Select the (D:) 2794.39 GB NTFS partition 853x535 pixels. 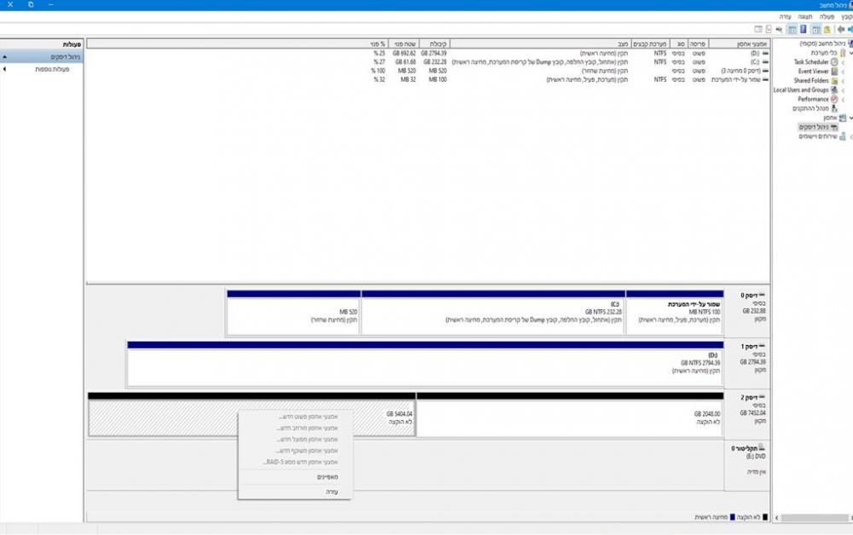pos(425,362)
